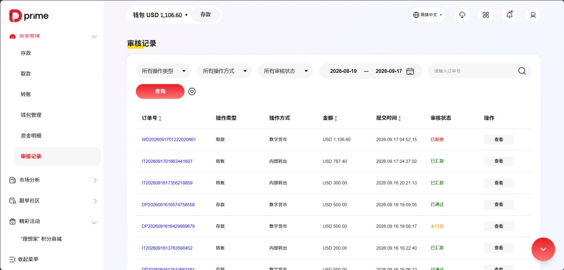Image resolution: width=564 pixels, height=270 pixels.
Task: Open order WD2026091701222020661 link
Action: pos(169,139)
